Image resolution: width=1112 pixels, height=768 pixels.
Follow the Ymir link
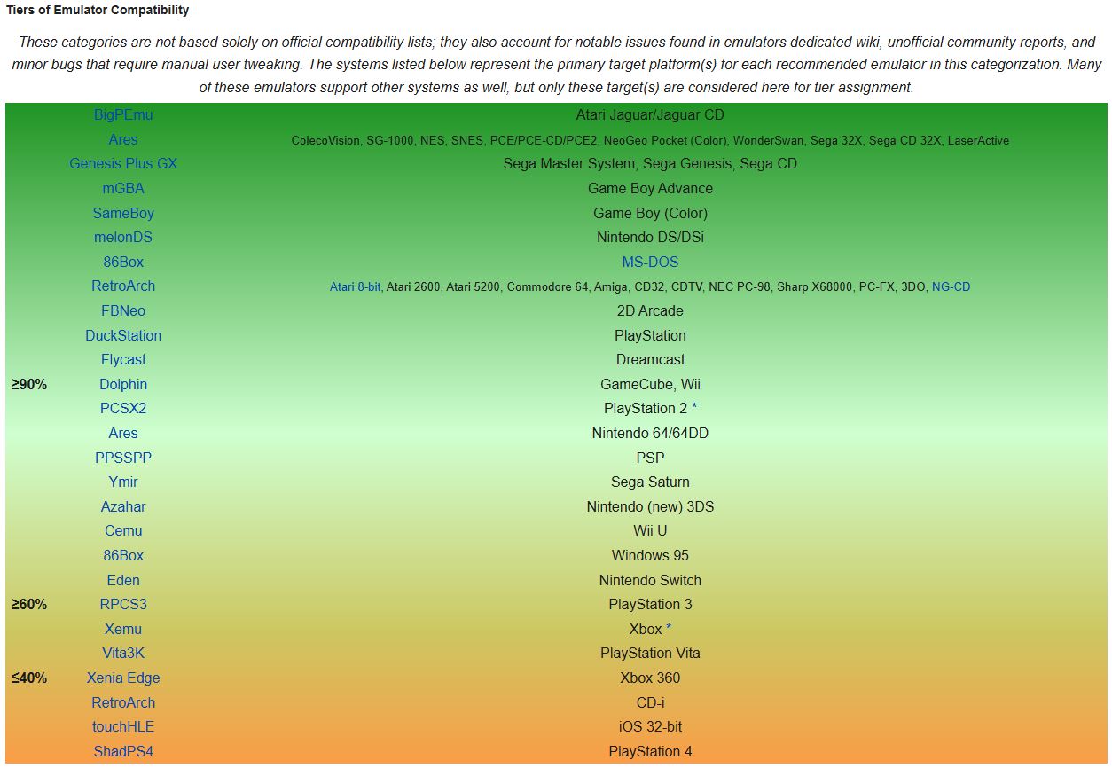click(123, 482)
